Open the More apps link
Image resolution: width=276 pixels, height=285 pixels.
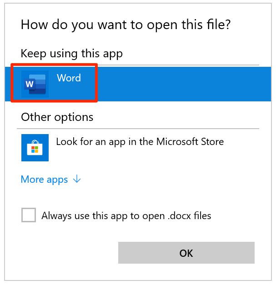click(x=45, y=180)
